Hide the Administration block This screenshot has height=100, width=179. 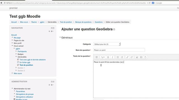click(x=51, y=82)
